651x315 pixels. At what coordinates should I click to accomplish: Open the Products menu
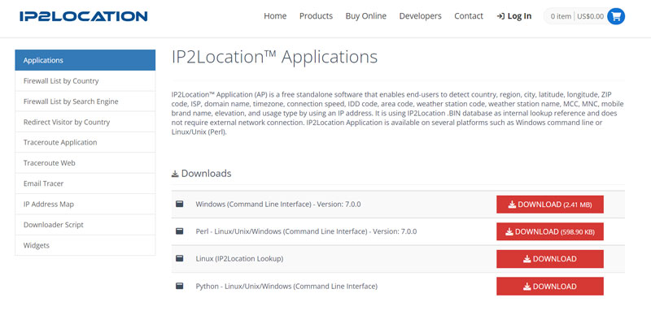click(x=316, y=16)
